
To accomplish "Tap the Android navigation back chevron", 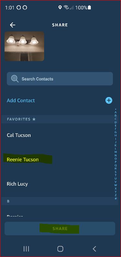I will pyautogui.click(x=94, y=249).
